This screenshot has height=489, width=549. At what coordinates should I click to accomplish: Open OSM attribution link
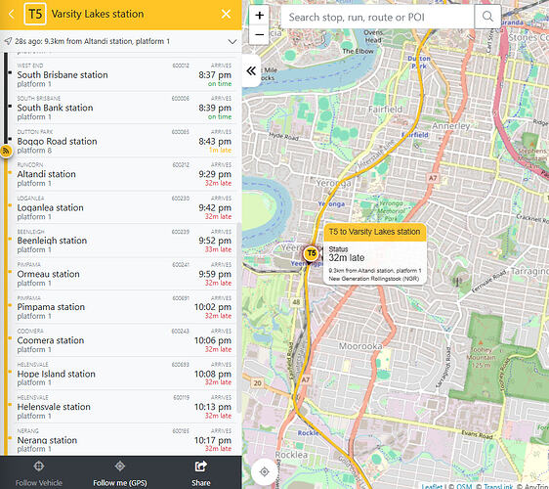[464, 486]
